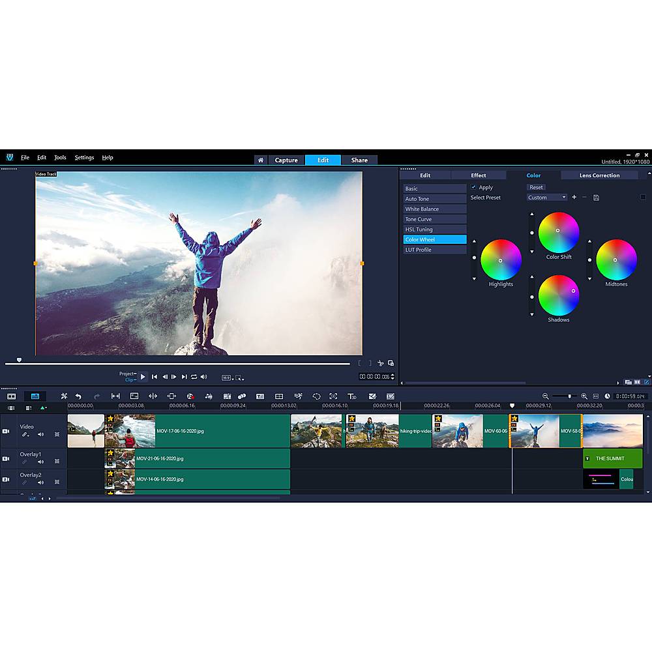Viewport: 652px width, 652px height.
Task: Toggle repeat playback in preview controls
Action: click(x=194, y=377)
